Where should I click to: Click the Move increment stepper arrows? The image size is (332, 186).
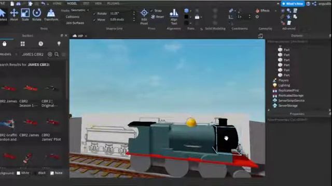pos(134,20)
